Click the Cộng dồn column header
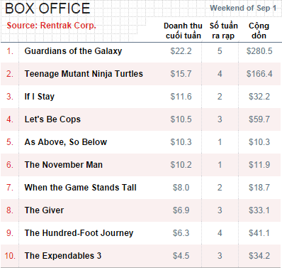This screenshot has height=268, width=282. pyautogui.click(x=259, y=31)
